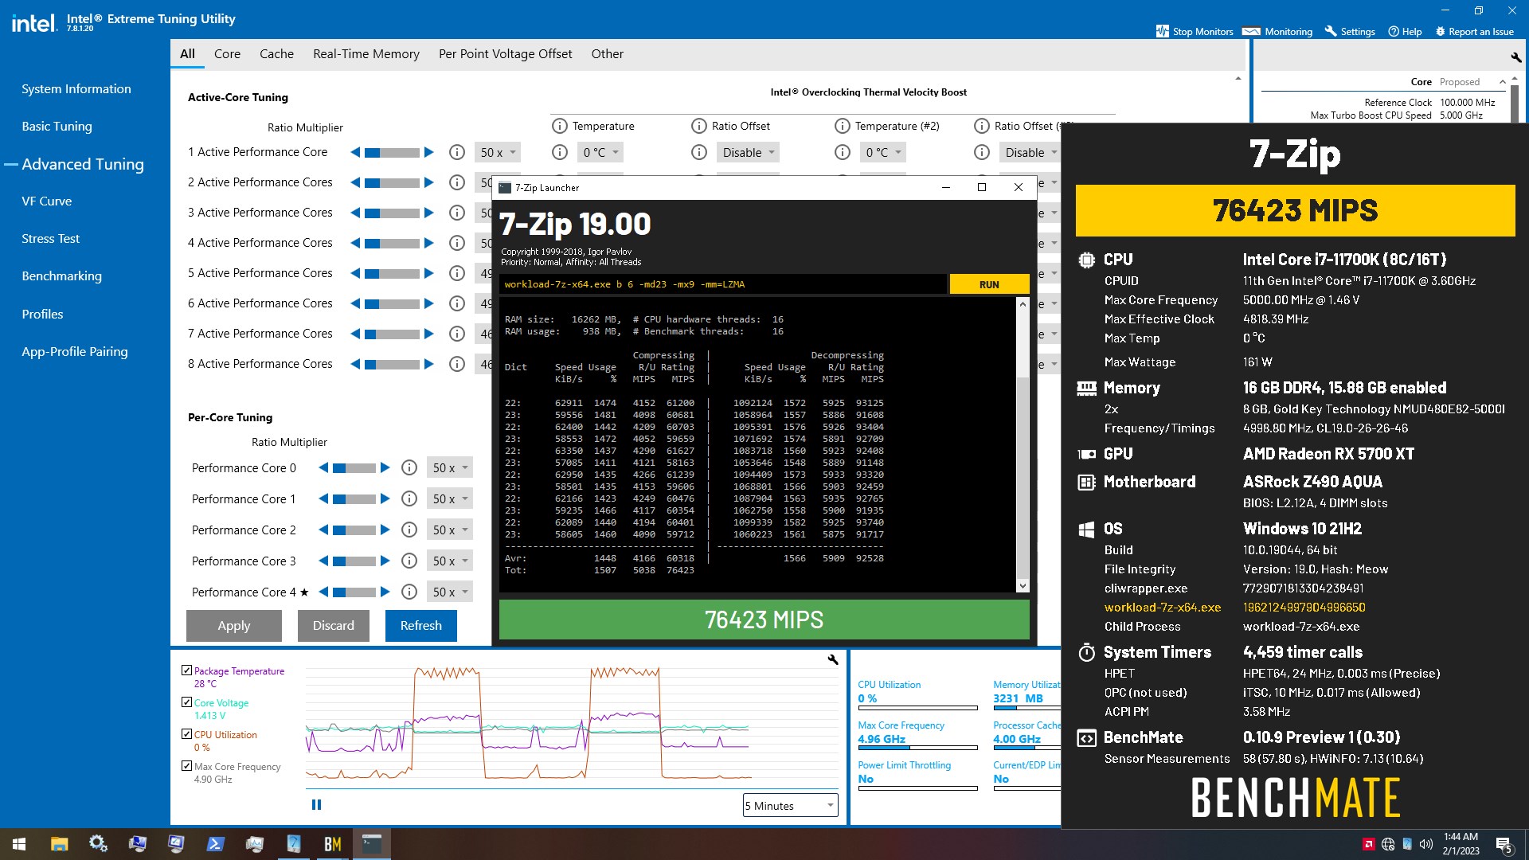The width and height of the screenshot is (1529, 860).
Task: Open the Benchmarking section
Action: 61,276
